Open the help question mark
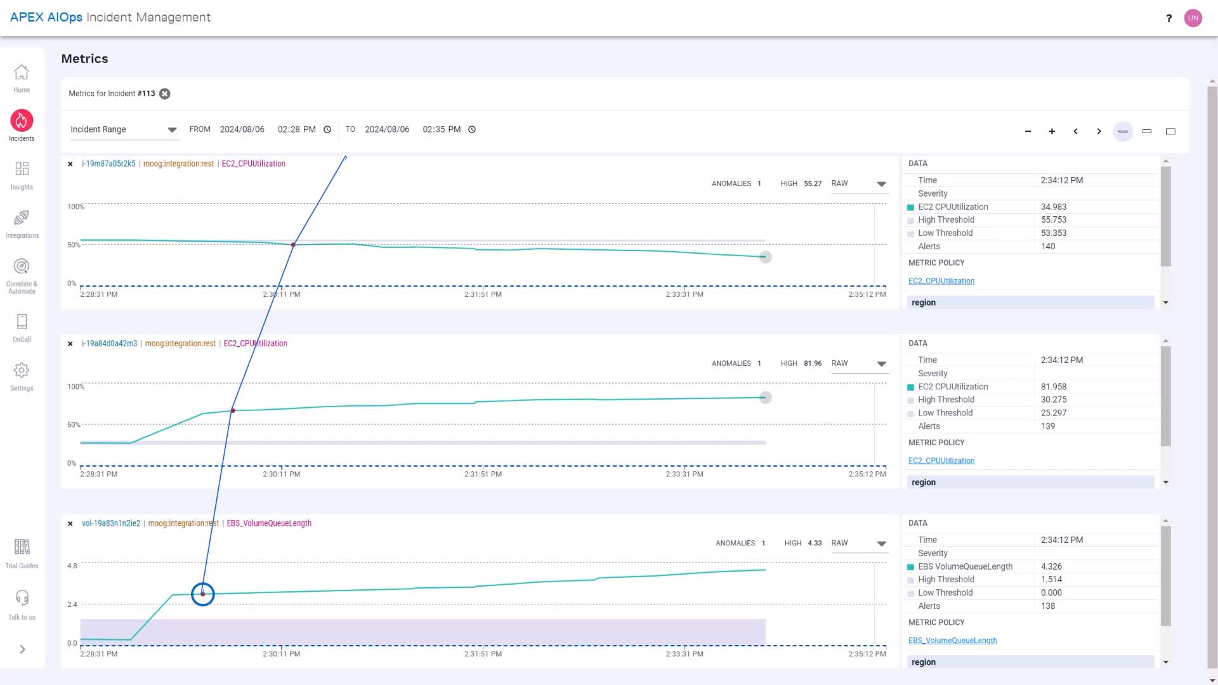The width and height of the screenshot is (1218, 685). [1169, 18]
